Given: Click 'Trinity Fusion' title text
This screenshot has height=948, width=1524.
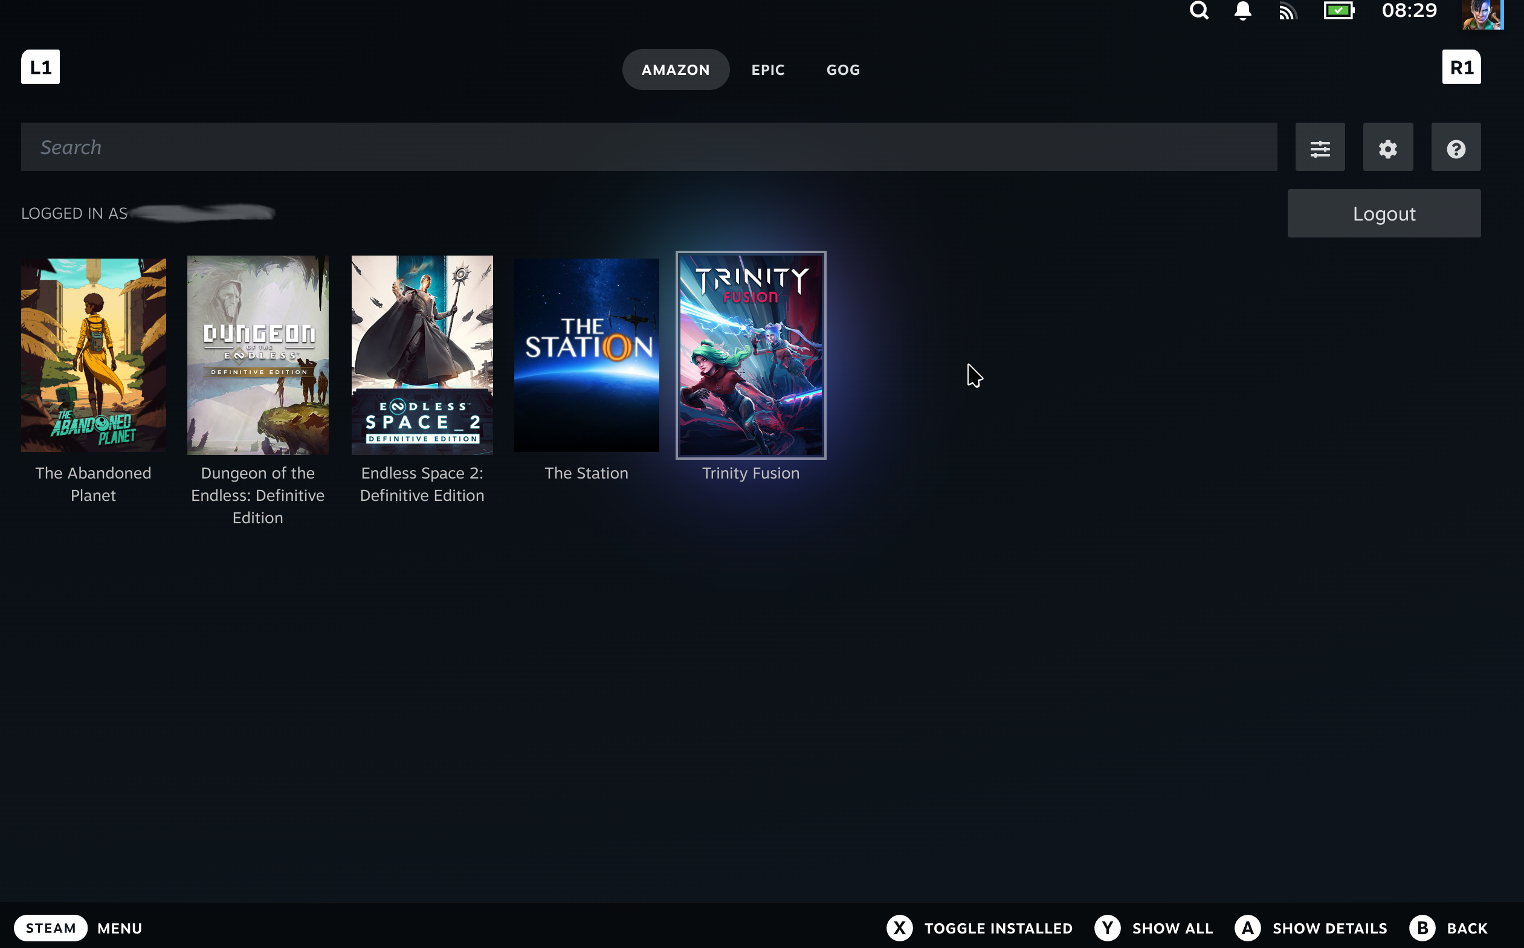Looking at the screenshot, I should [751, 473].
